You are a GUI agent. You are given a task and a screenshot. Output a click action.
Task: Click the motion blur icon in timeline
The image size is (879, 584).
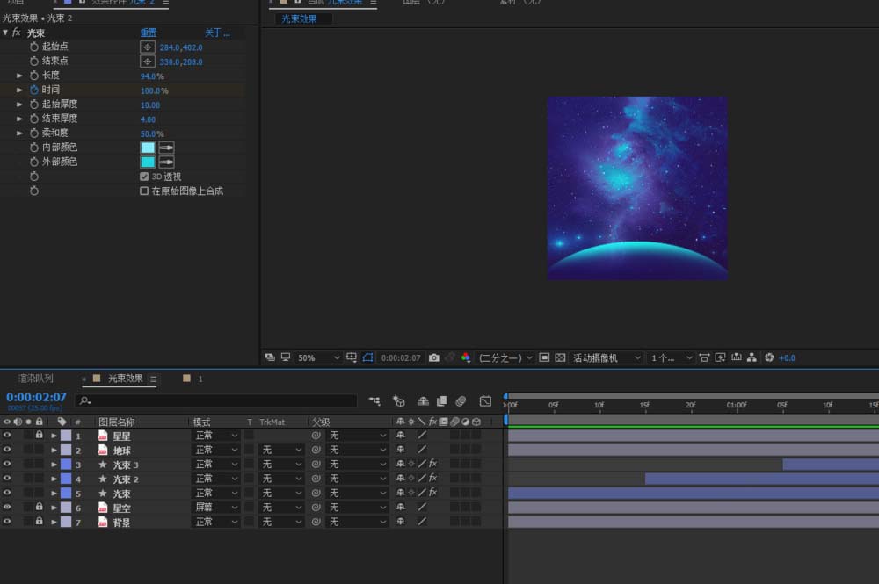[x=461, y=401]
